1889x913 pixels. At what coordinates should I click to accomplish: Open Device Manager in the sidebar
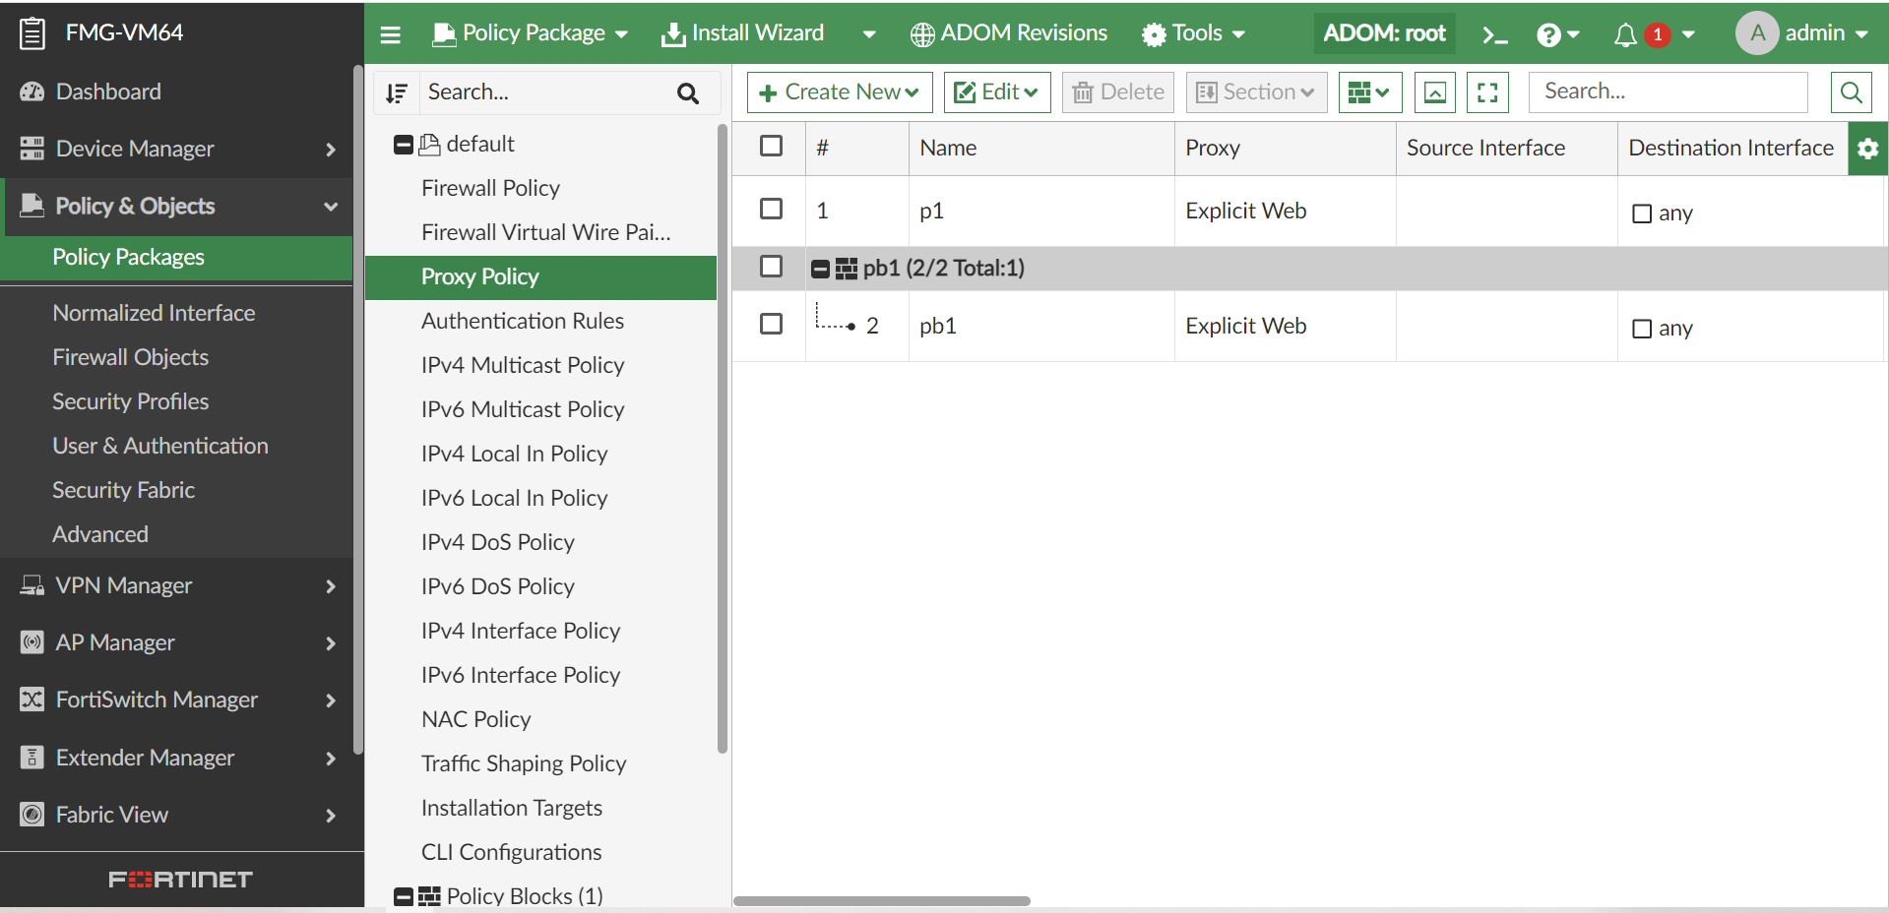coord(135,149)
